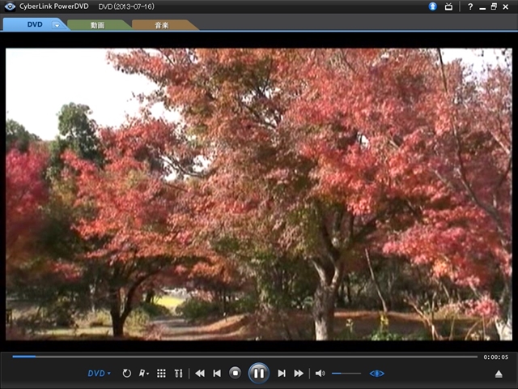518x389 pixels.
Task: Skip to the previous chapter
Action: pyautogui.click(x=217, y=373)
